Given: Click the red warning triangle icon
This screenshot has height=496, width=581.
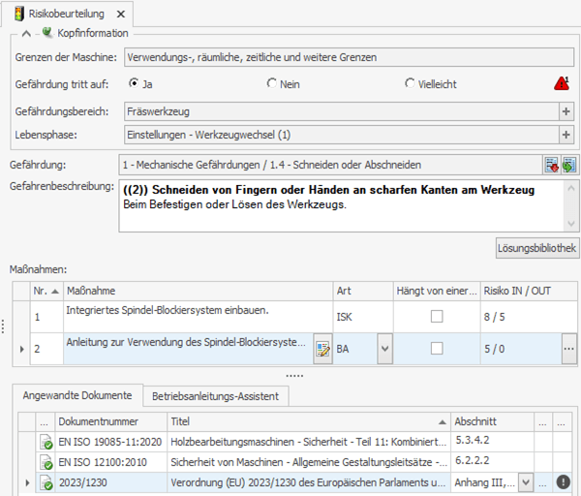Looking at the screenshot, I should (562, 84).
